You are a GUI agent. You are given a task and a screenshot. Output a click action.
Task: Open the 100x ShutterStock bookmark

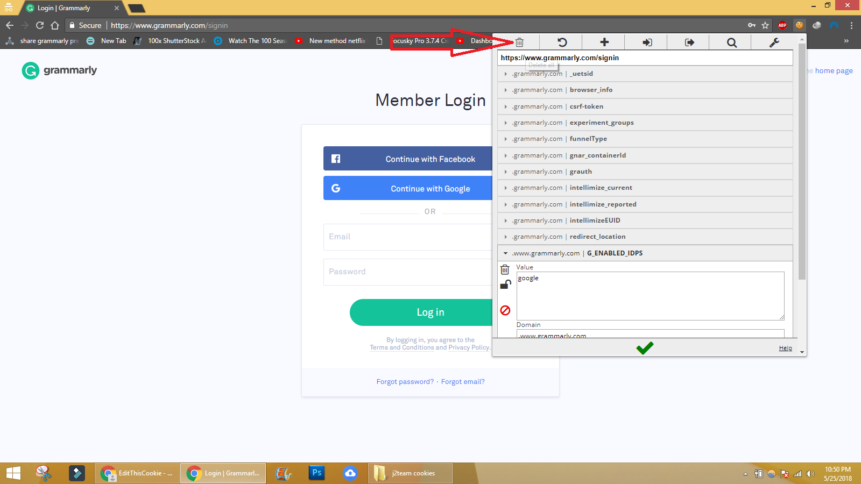coord(170,41)
